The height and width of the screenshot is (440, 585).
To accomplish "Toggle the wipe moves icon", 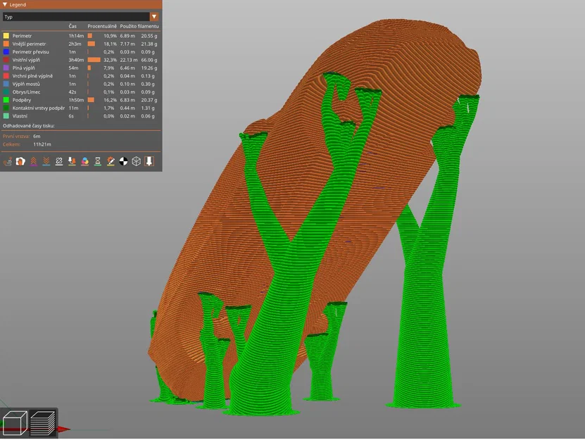I will [21, 161].
